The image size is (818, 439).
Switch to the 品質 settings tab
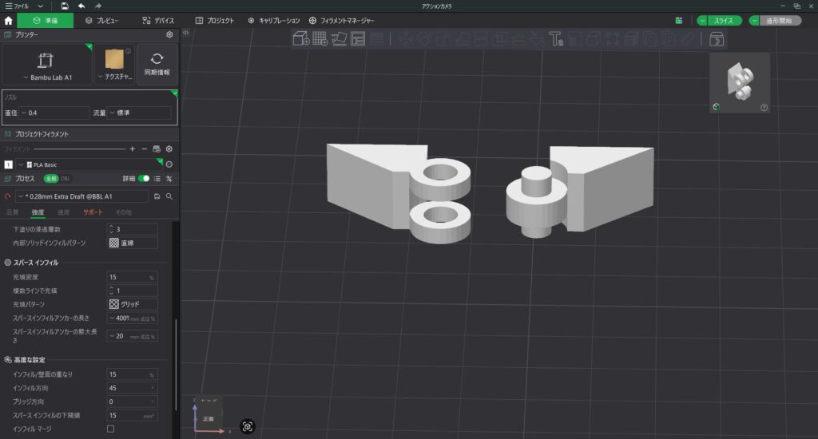12,212
